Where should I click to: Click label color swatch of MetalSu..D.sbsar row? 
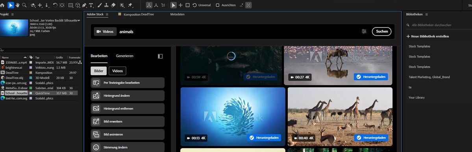[31, 88]
